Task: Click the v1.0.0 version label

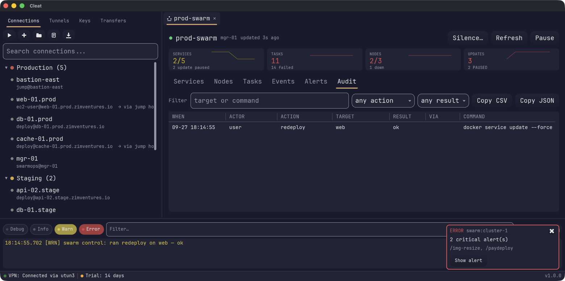Action: 553,276
